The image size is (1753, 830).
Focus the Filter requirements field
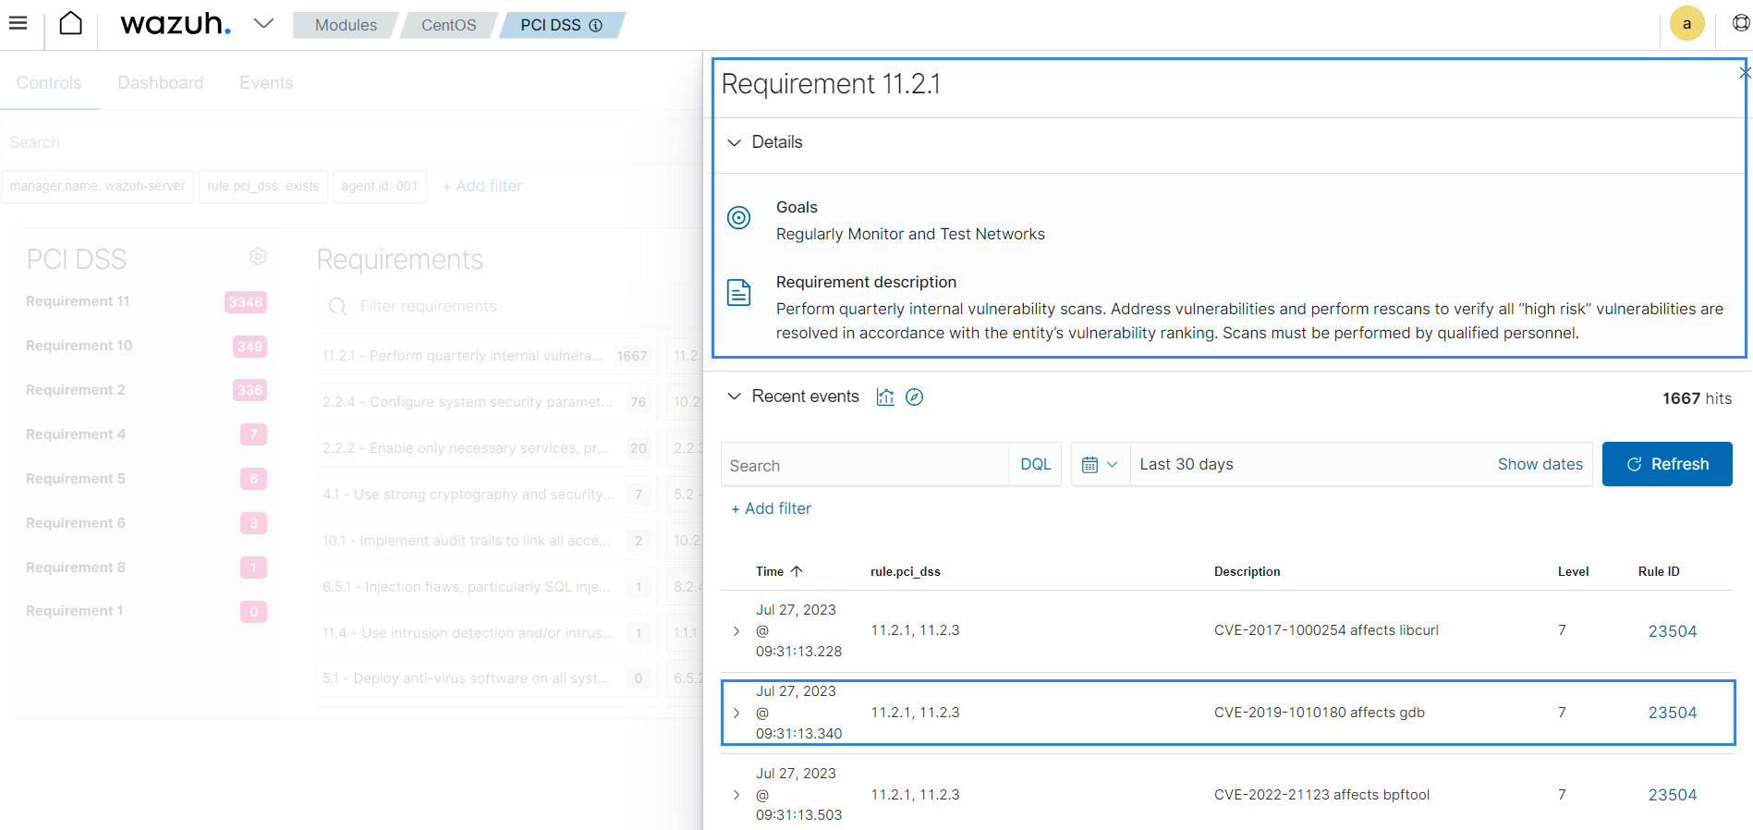[509, 306]
